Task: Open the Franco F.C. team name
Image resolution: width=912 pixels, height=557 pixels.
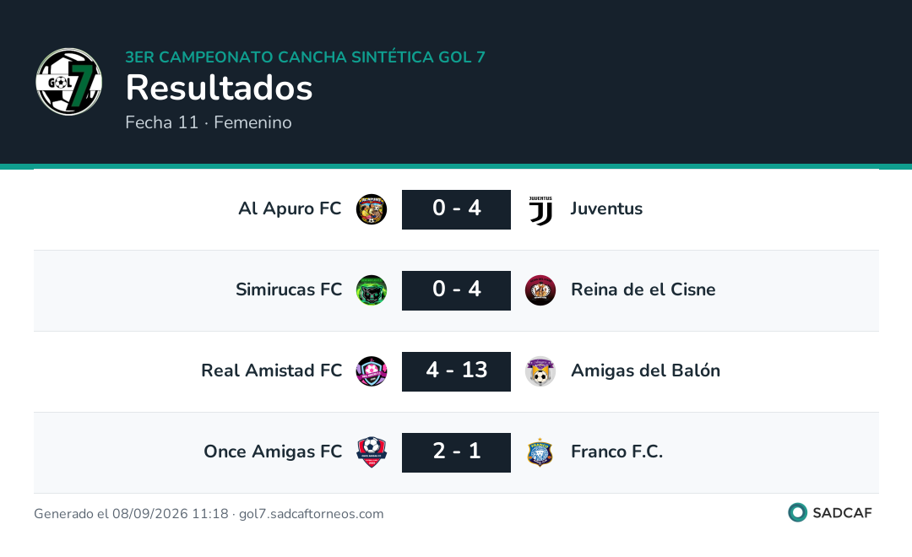Action: tap(617, 452)
